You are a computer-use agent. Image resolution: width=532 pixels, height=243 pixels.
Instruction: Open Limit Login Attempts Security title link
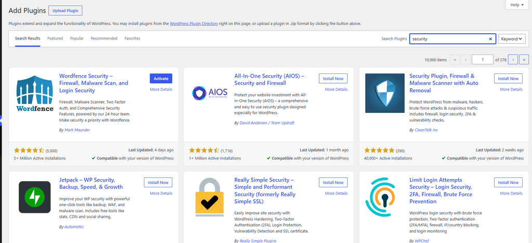(441, 190)
